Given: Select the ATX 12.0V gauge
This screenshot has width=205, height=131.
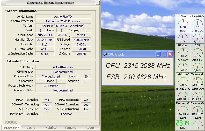Looking at the screenshot, I should [x=183, y=80].
